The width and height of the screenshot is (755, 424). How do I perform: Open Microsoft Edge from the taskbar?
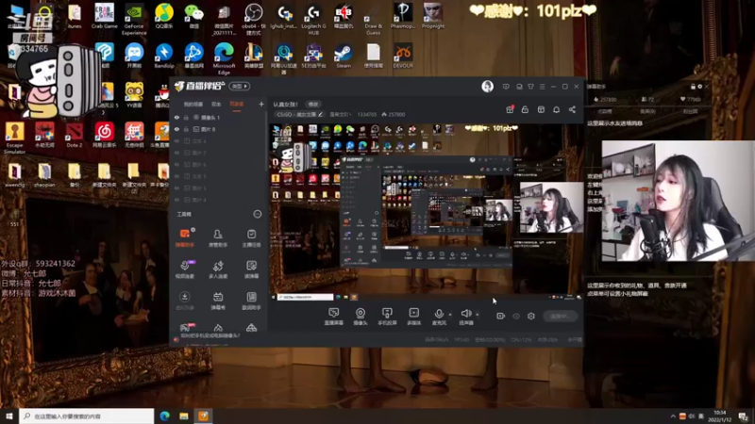click(164, 416)
